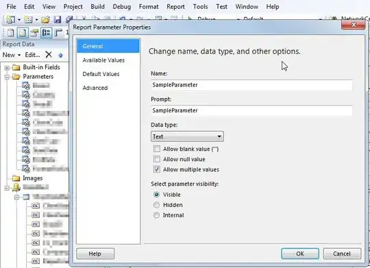Click the Open File folder icon
Screen dimensions: 370x268
click(46, 20)
